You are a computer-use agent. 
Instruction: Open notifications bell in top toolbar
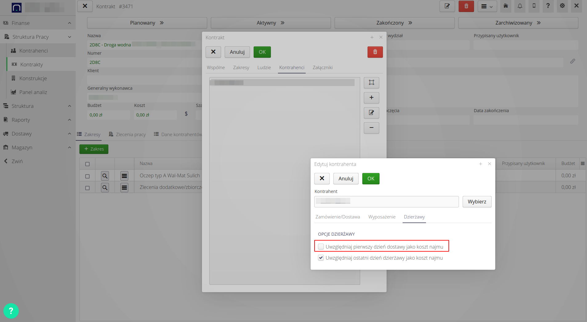520,6
